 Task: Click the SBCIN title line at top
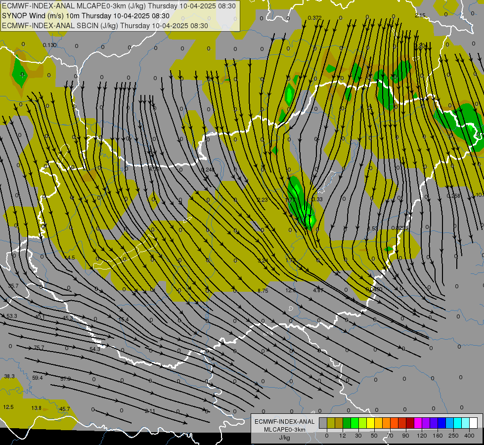(x=105, y=26)
